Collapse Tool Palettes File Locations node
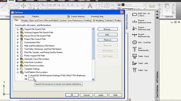Image resolution: width=181 pixels, height=101 pixels. point(18,72)
